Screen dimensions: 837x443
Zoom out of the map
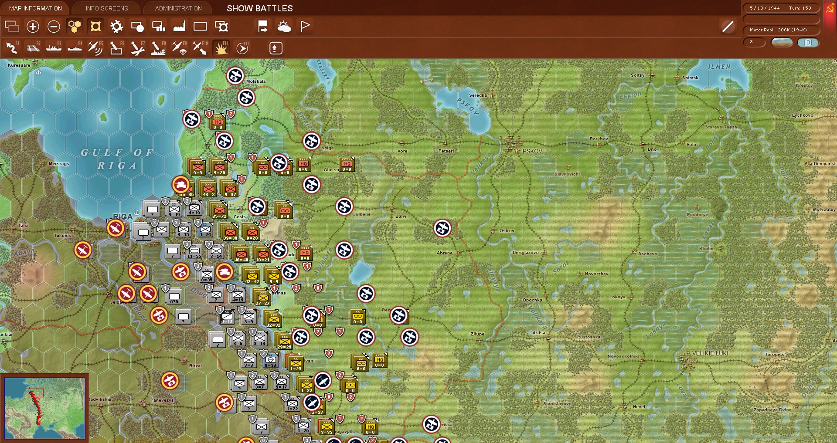[54, 27]
